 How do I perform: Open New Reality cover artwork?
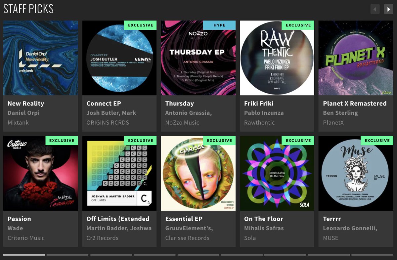click(x=41, y=58)
